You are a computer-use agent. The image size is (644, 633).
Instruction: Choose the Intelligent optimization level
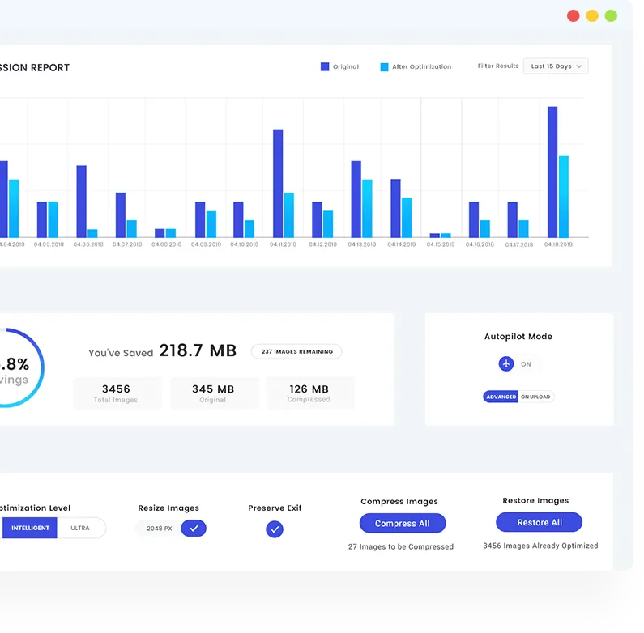click(x=31, y=528)
